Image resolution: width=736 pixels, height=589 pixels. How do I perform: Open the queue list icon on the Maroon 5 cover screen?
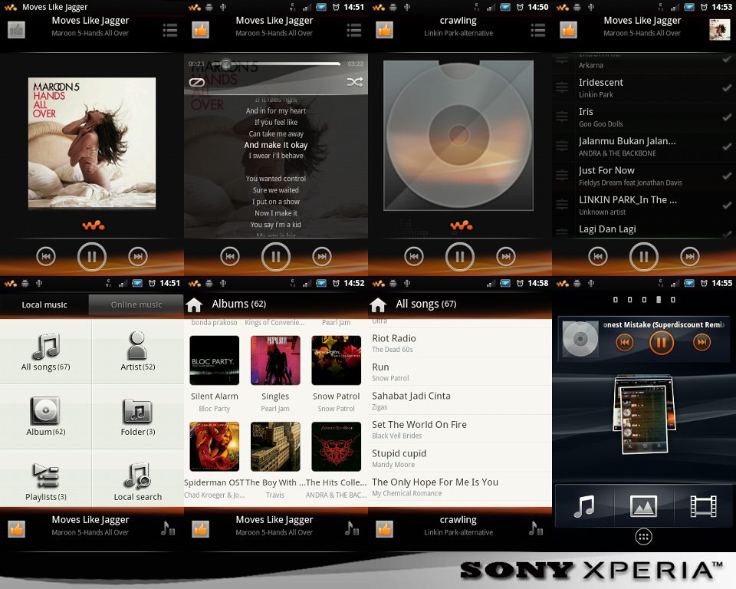(170, 30)
